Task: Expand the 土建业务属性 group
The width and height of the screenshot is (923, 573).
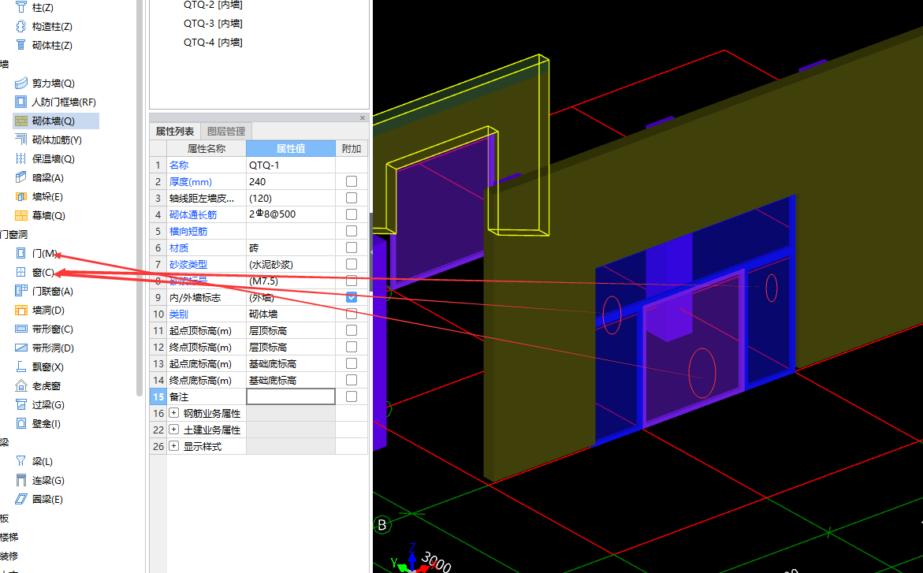Action: [173, 430]
